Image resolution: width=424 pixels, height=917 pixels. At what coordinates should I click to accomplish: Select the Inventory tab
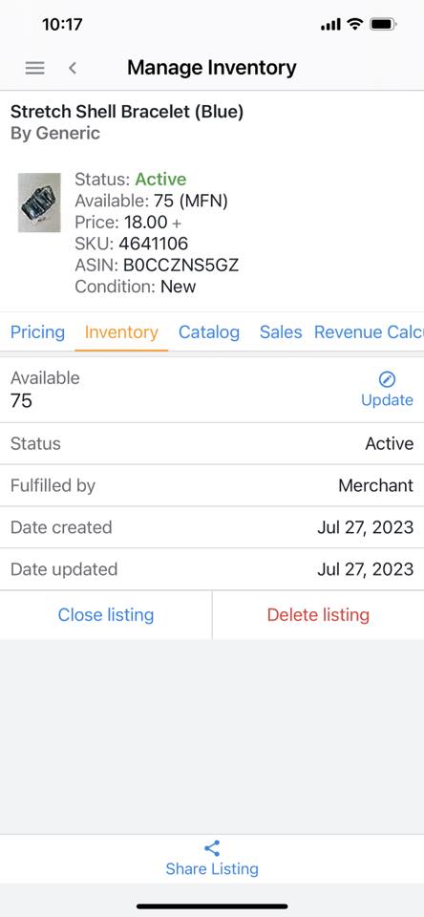click(121, 332)
